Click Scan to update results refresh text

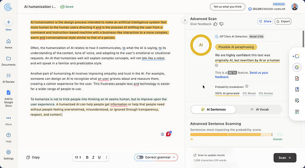(x=209, y=155)
